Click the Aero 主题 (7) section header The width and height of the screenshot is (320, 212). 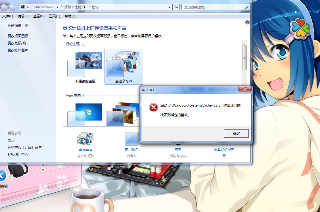coord(76,95)
